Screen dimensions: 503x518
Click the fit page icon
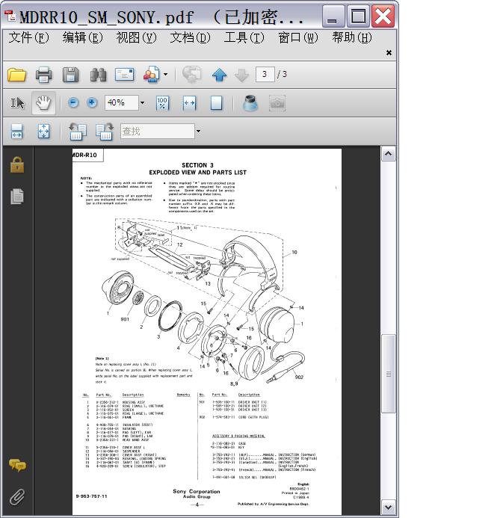click(x=216, y=103)
